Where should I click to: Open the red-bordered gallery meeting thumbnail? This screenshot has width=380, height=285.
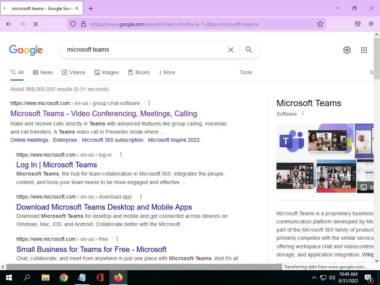pos(336,176)
